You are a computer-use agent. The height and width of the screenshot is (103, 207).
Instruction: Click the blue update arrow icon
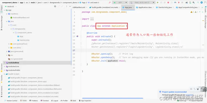click(201, 2)
